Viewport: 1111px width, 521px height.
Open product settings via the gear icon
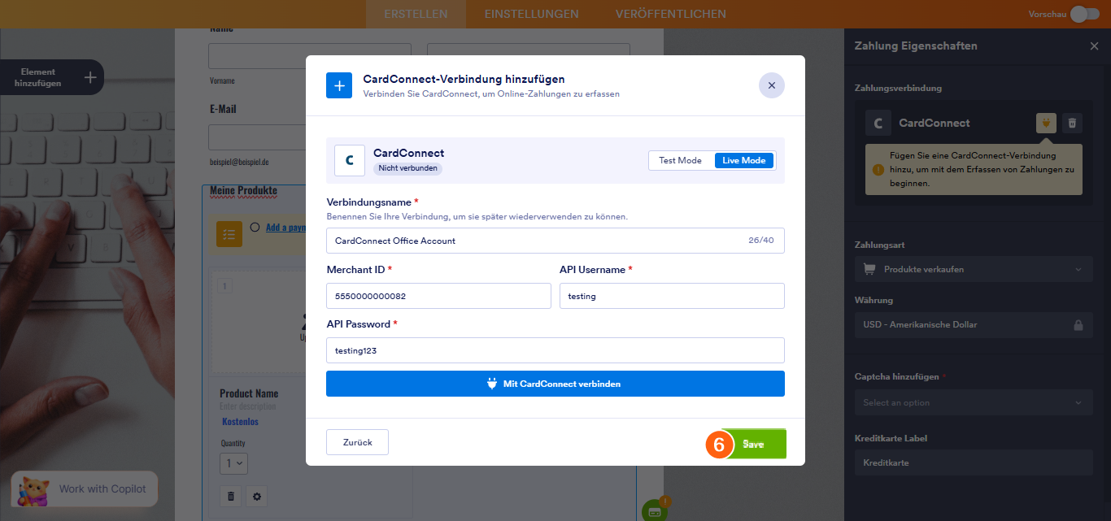click(257, 496)
